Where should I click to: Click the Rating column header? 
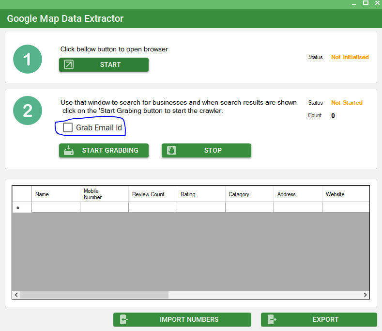tap(201, 194)
